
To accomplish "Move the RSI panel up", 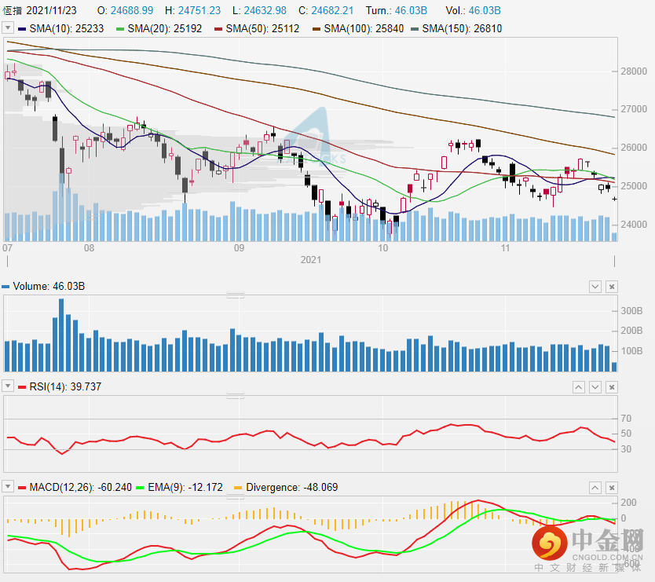I will (x=578, y=387).
